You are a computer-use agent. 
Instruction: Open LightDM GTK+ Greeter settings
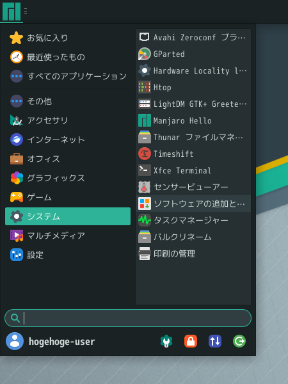pyautogui.click(x=193, y=104)
